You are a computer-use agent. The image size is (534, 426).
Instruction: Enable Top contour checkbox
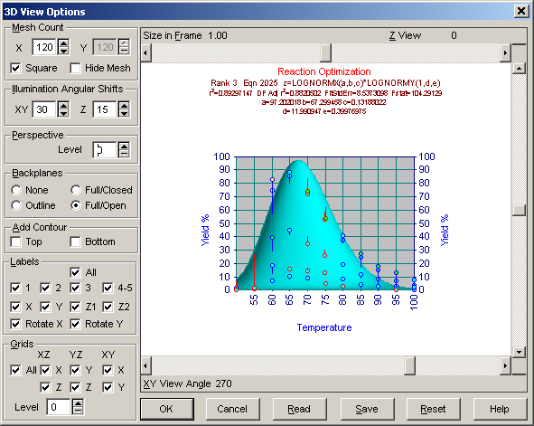pyautogui.click(x=15, y=241)
